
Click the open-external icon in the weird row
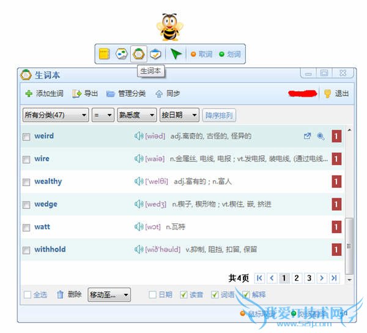(x=307, y=136)
